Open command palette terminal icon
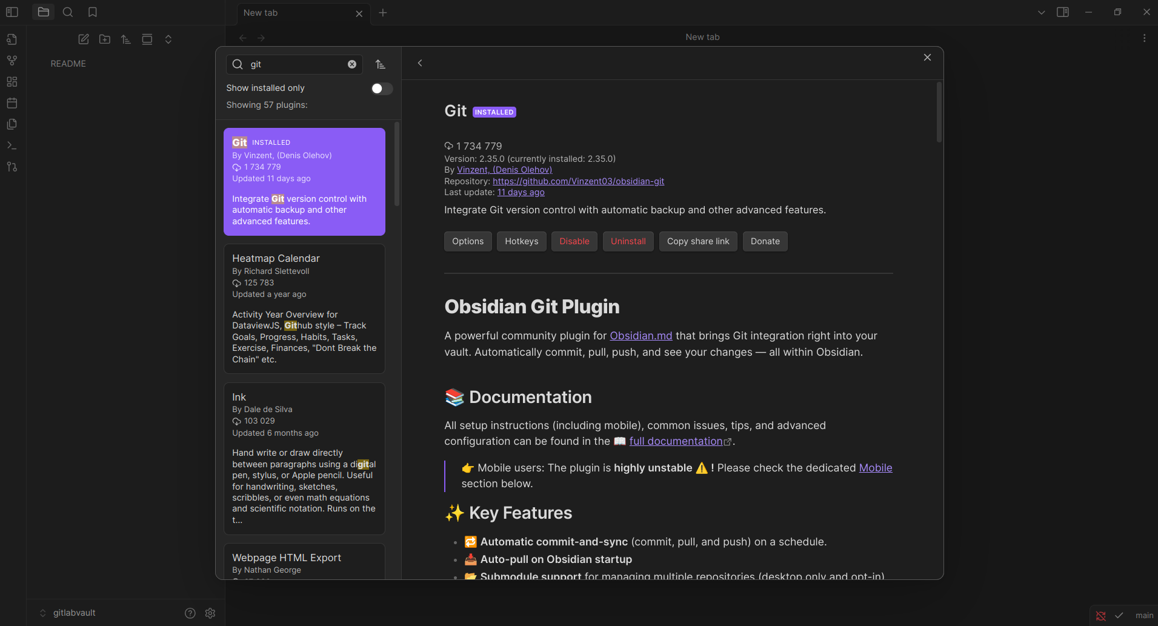This screenshot has width=1158, height=626. click(x=12, y=145)
